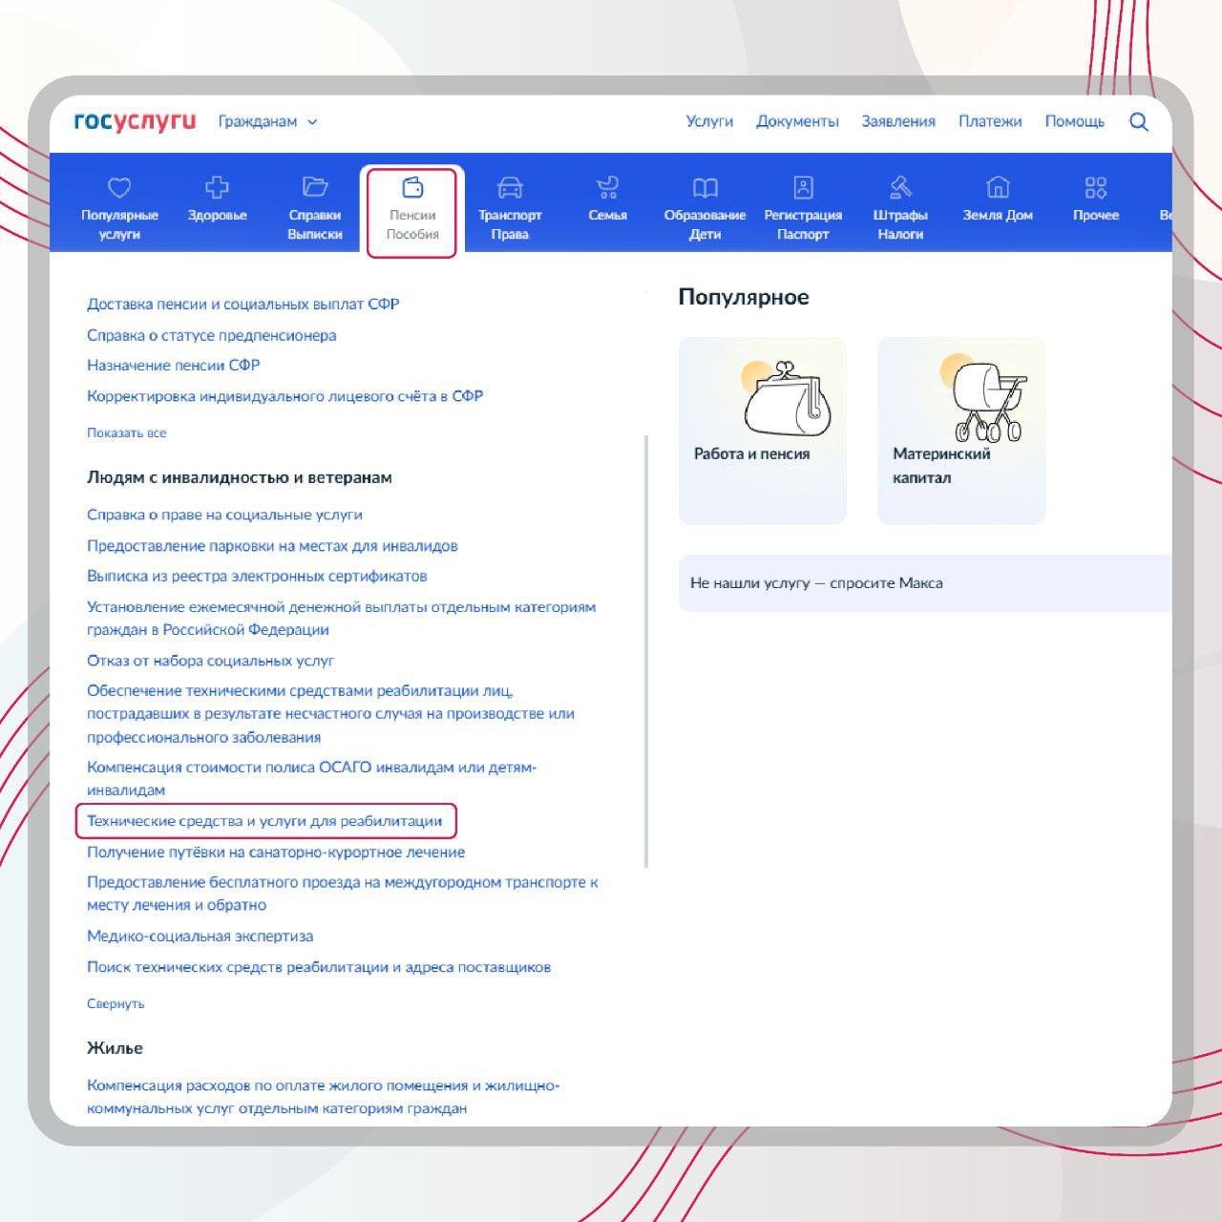This screenshot has width=1222, height=1222.
Task: Click Предоставление парковки на местах для инвалидов
Action: tap(272, 546)
